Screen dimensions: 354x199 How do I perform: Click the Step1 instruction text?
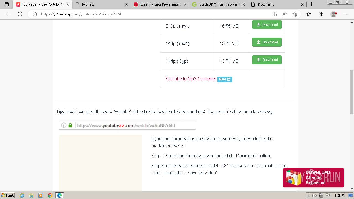(x=211, y=156)
